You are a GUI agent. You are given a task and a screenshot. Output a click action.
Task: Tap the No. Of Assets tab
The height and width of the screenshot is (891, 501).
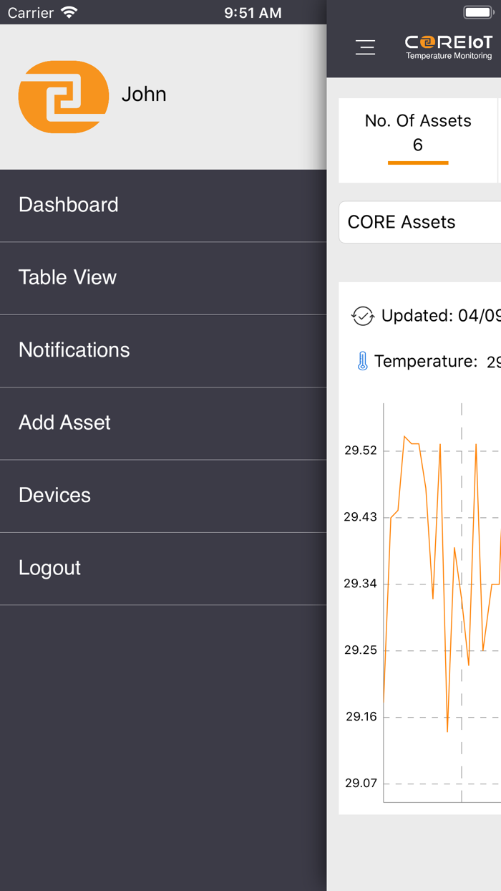[x=418, y=121]
